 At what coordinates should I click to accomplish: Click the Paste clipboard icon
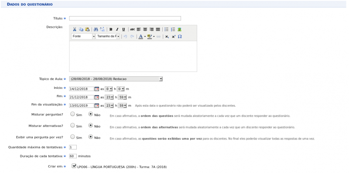click(x=88, y=29)
